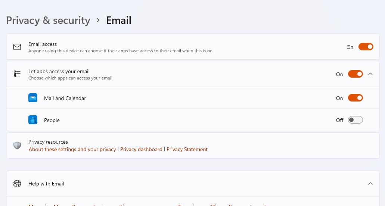The height and width of the screenshot is (206, 385).
Task: Disable the Let apps access your email switch
Action: [355, 74]
